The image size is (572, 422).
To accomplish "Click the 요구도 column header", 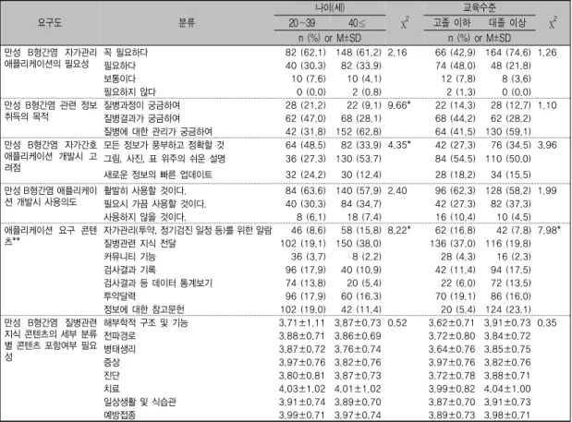I will pos(50,22).
